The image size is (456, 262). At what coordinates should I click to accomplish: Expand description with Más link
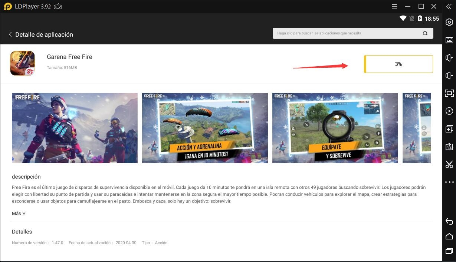(19, 214)
